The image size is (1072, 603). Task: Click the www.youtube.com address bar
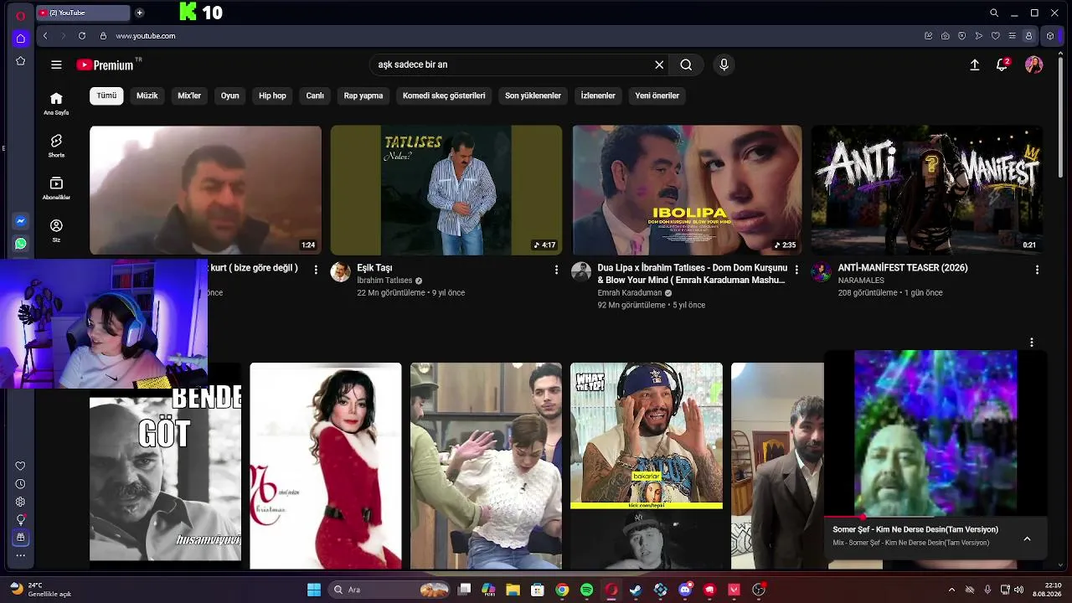pos(146,36)
